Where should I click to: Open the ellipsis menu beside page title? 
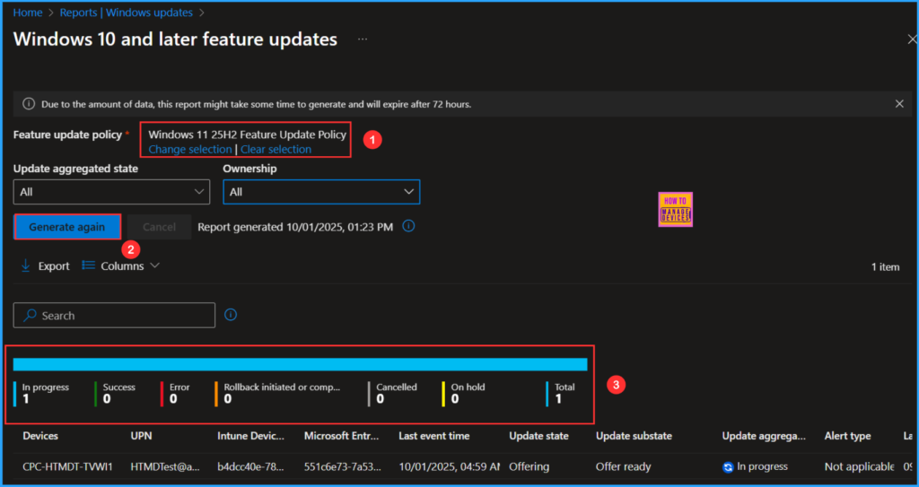click(363, 40)
